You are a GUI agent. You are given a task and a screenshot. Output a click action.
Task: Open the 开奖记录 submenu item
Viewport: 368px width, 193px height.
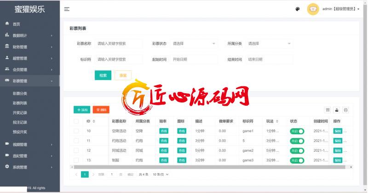pos(20,113)
